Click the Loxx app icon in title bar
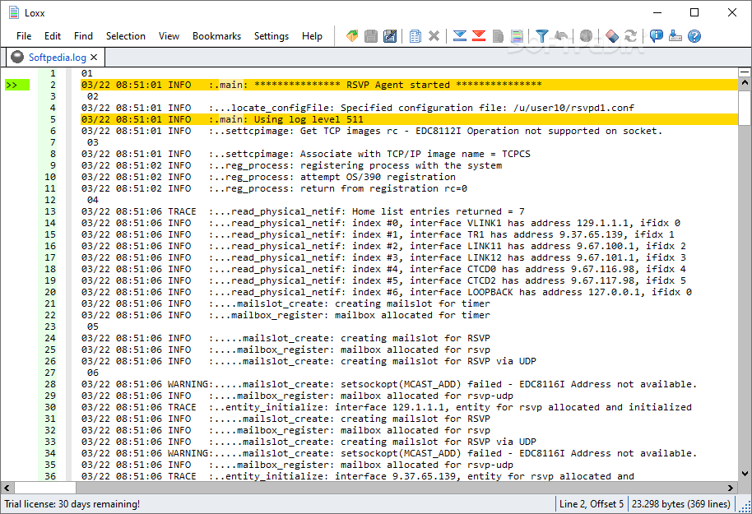The height and width of the screenshot is (514, 752). click(x=14, y=13)
